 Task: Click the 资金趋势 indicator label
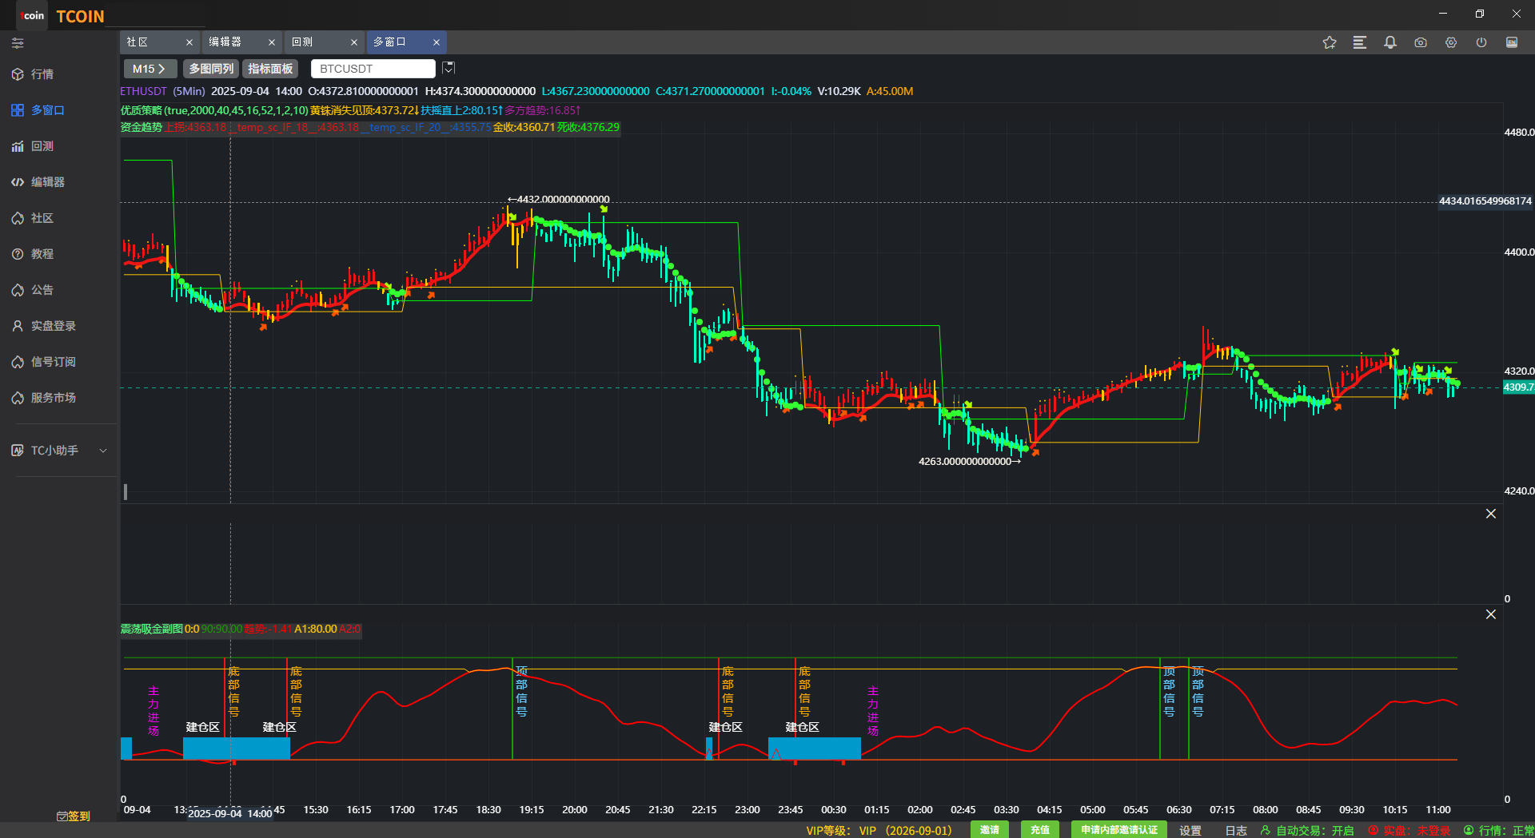click(142, 127)
